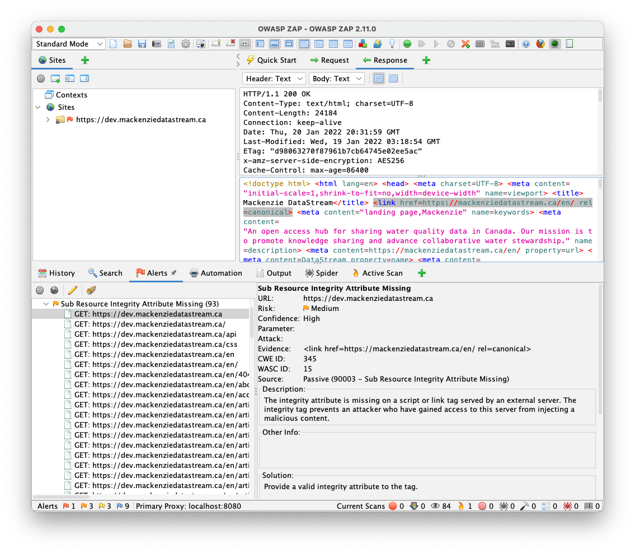Screen dimensions: 635x553
Task: Click the Snapshot Session camera icon
Action: click(156, 44)
